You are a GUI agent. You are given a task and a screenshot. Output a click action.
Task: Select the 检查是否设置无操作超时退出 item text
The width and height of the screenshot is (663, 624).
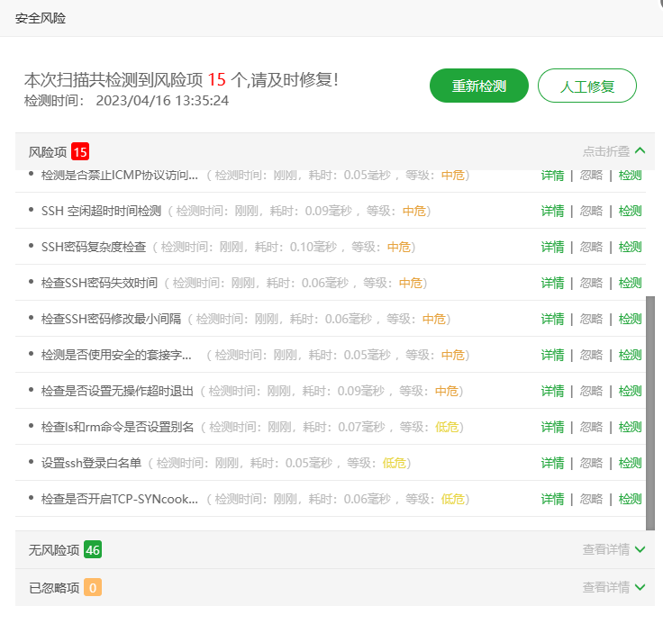(117, 391)
